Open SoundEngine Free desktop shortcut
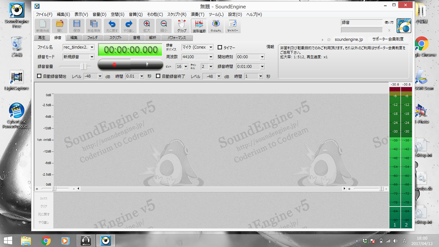This screenshot has height=247, width=439. click(x=16, y=15)
